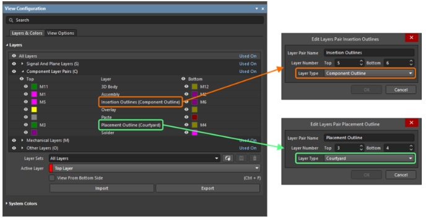Open the olive M4 color swatch
This screenshot has width=426, height=224.
(x=194, y=125)
